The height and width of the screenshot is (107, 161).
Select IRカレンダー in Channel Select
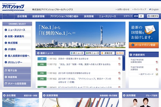tap(17, 62)
